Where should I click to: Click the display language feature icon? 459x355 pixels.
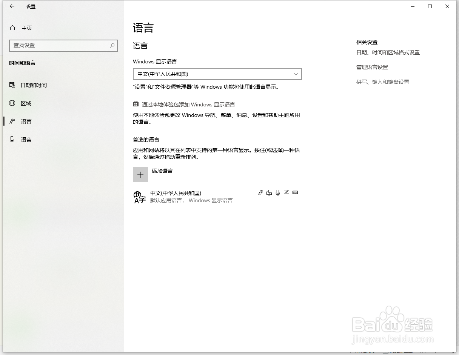point(260,193)
